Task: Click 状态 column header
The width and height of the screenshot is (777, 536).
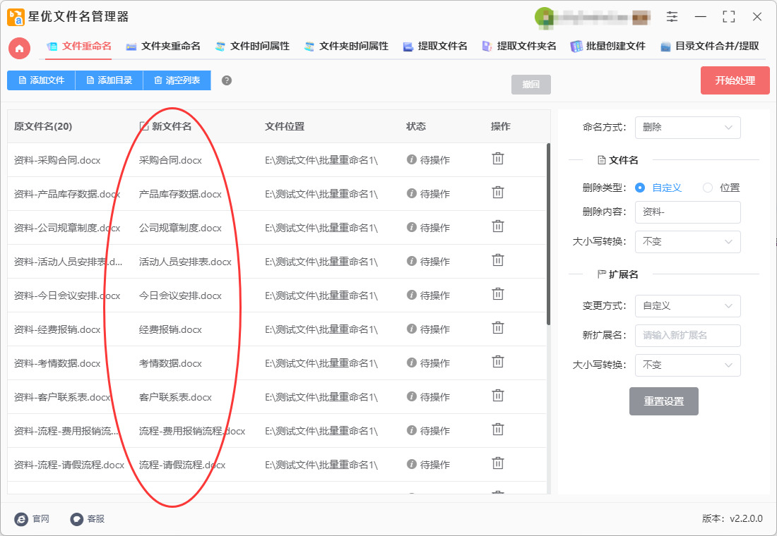Action: click(x=416, y=126)
